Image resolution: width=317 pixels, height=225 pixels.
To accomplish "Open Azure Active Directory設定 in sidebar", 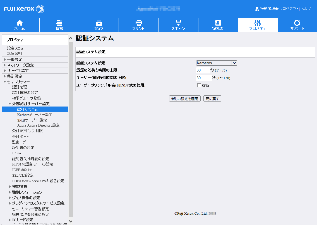I will tap(38, 125).
